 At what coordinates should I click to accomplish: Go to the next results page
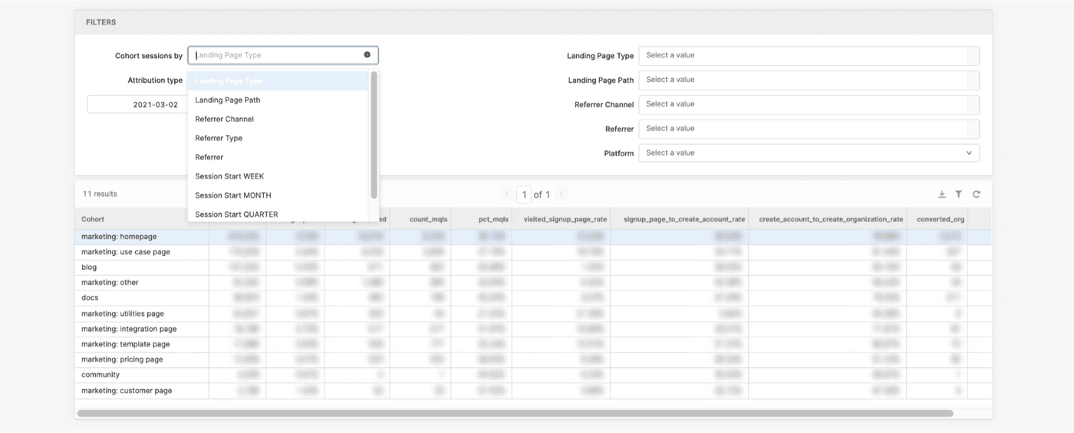pos(561,195)
